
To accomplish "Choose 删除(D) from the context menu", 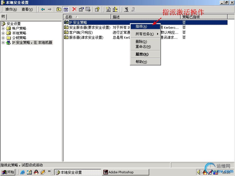I will pos(145,41).
